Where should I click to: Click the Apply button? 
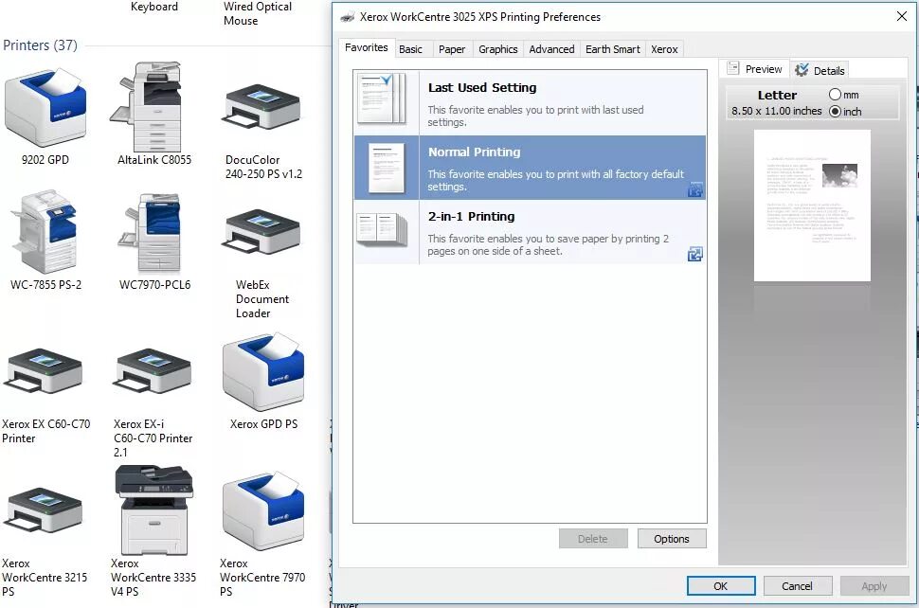pos(874,585)
